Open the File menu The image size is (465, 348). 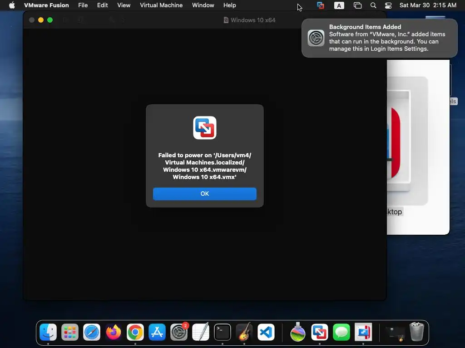tap(83, 5)
